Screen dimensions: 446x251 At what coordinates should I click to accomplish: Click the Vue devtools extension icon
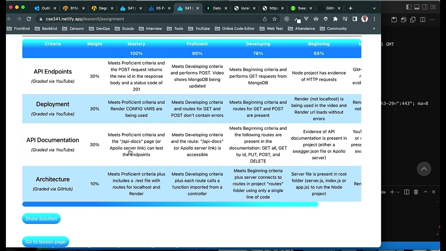(x=306, y=19)
